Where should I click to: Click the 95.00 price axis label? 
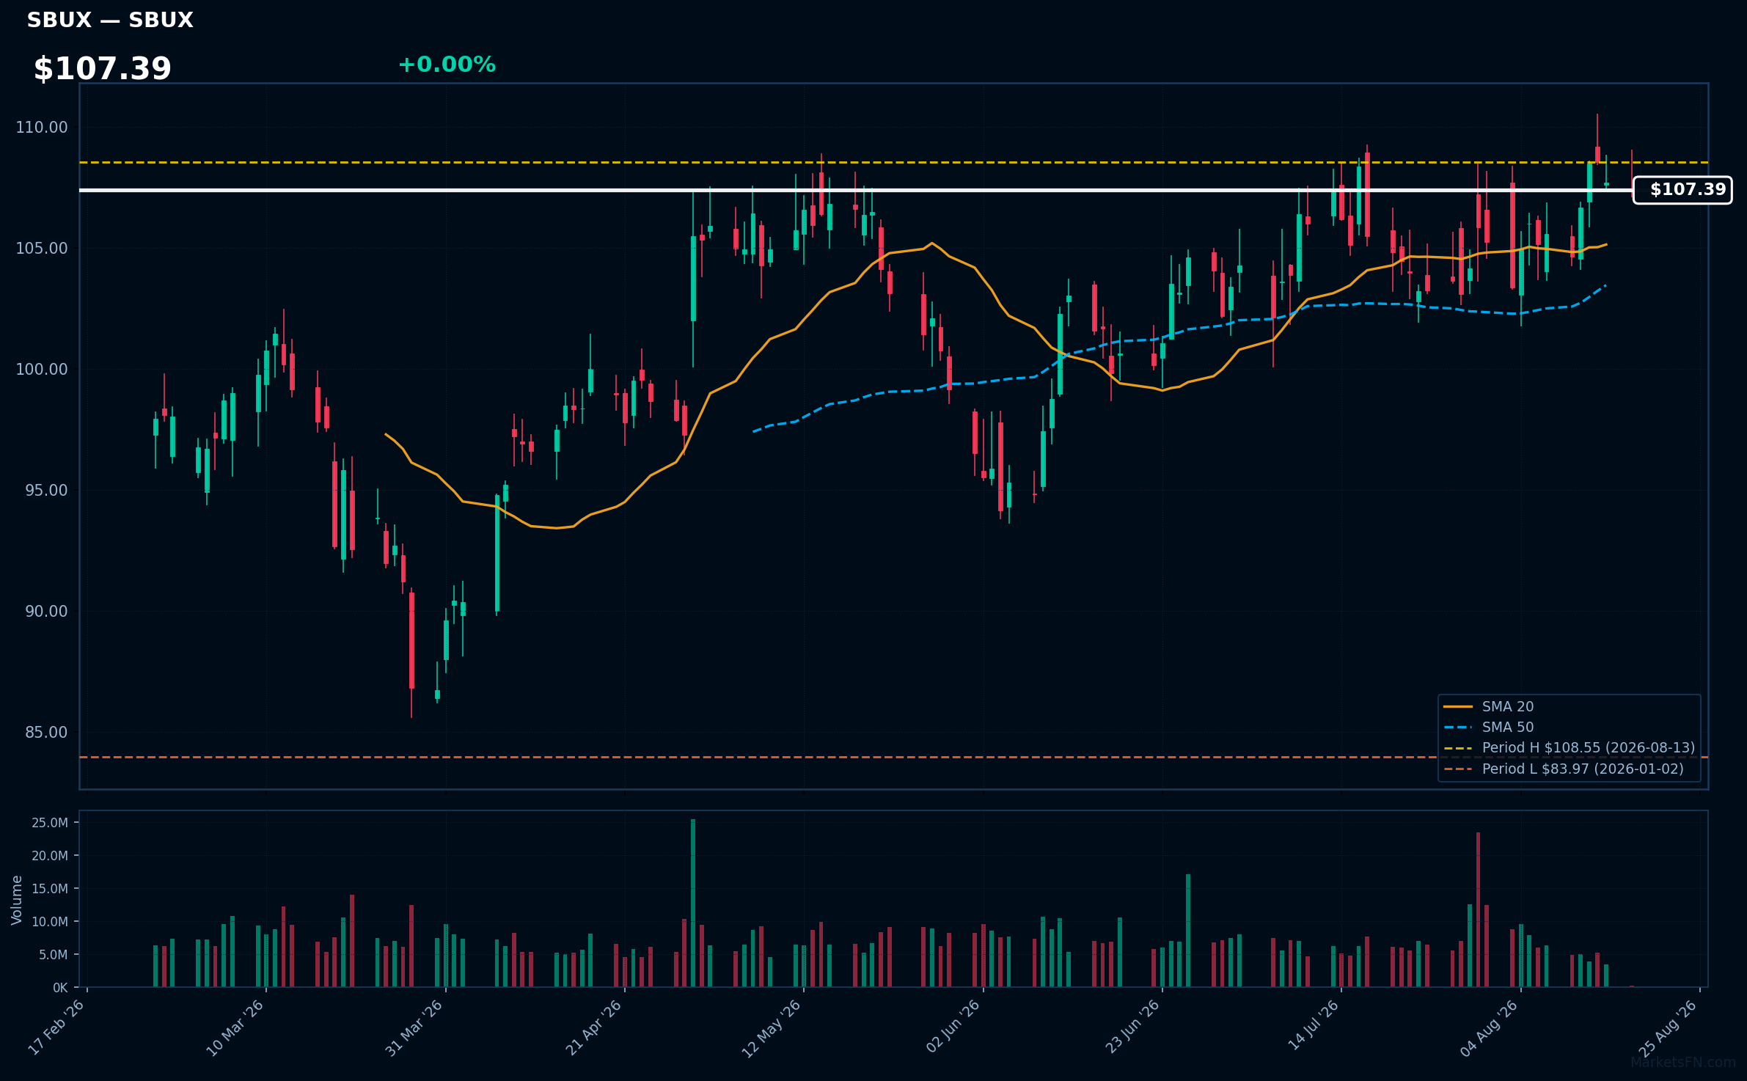[x=46, y=491]
